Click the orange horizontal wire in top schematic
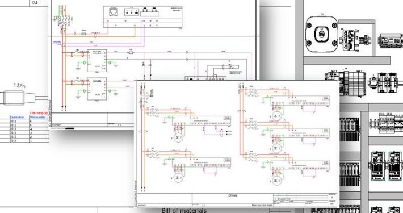The width and height of the screenshot is (403, 213). click(x=100, y=37)
